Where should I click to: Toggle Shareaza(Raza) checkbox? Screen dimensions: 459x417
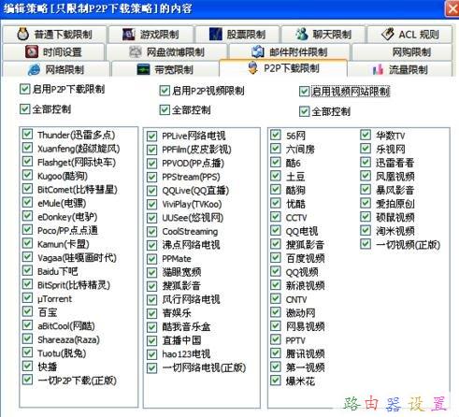coord(27,339)
